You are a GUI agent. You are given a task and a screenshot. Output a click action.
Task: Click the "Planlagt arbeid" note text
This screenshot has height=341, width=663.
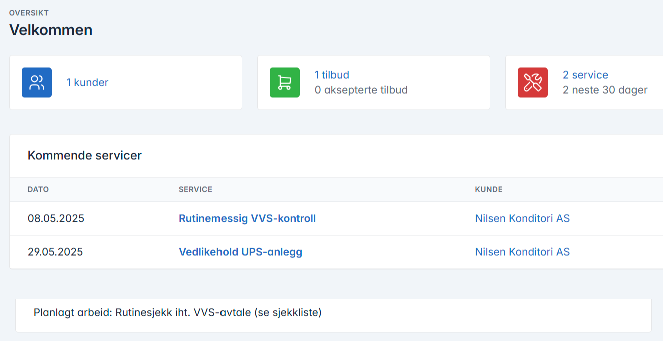pos(177,313)
